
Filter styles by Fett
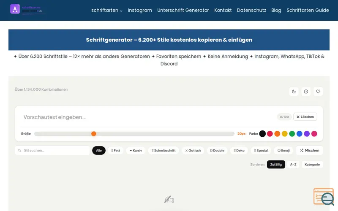[116, 151]
